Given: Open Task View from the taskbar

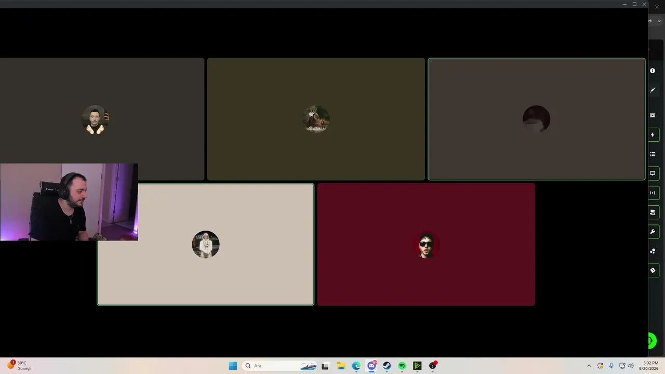Looking at the screenshot, I should tap(325, 366).
